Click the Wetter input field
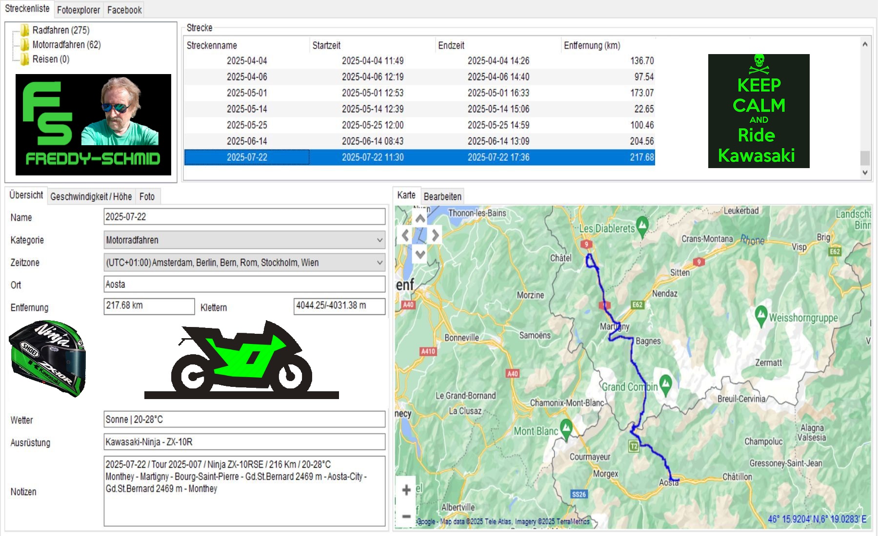This screenshot has height=536, width=878. click(x=244, y=420)
